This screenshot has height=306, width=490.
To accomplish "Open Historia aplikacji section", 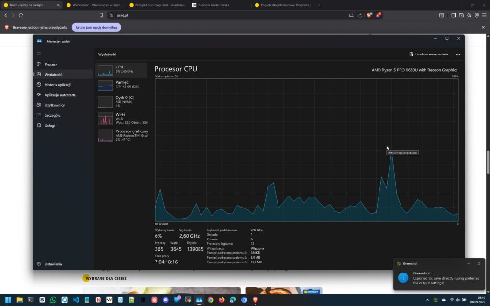I will (x=57, y=85).
